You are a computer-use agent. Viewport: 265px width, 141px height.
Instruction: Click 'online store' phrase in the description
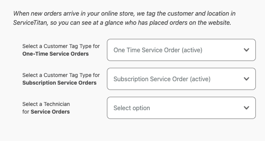118,13
